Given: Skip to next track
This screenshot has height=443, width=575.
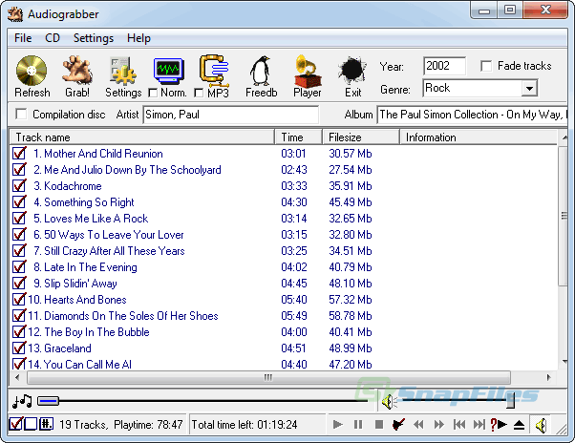Looking at the screenshot, I should 479,424.
